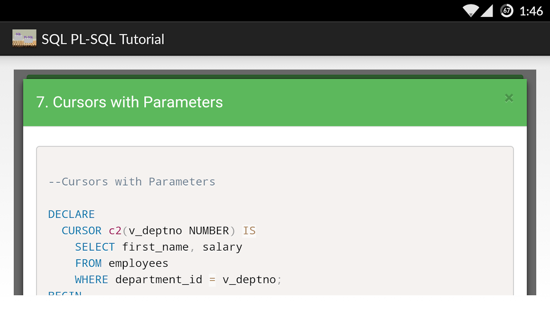
Task: Click the c2 cursor name
Action: click(115, 231)
